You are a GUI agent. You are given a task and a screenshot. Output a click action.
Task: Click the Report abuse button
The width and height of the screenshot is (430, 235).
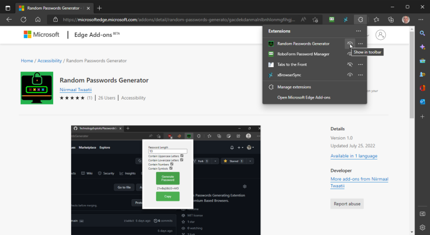347,204
